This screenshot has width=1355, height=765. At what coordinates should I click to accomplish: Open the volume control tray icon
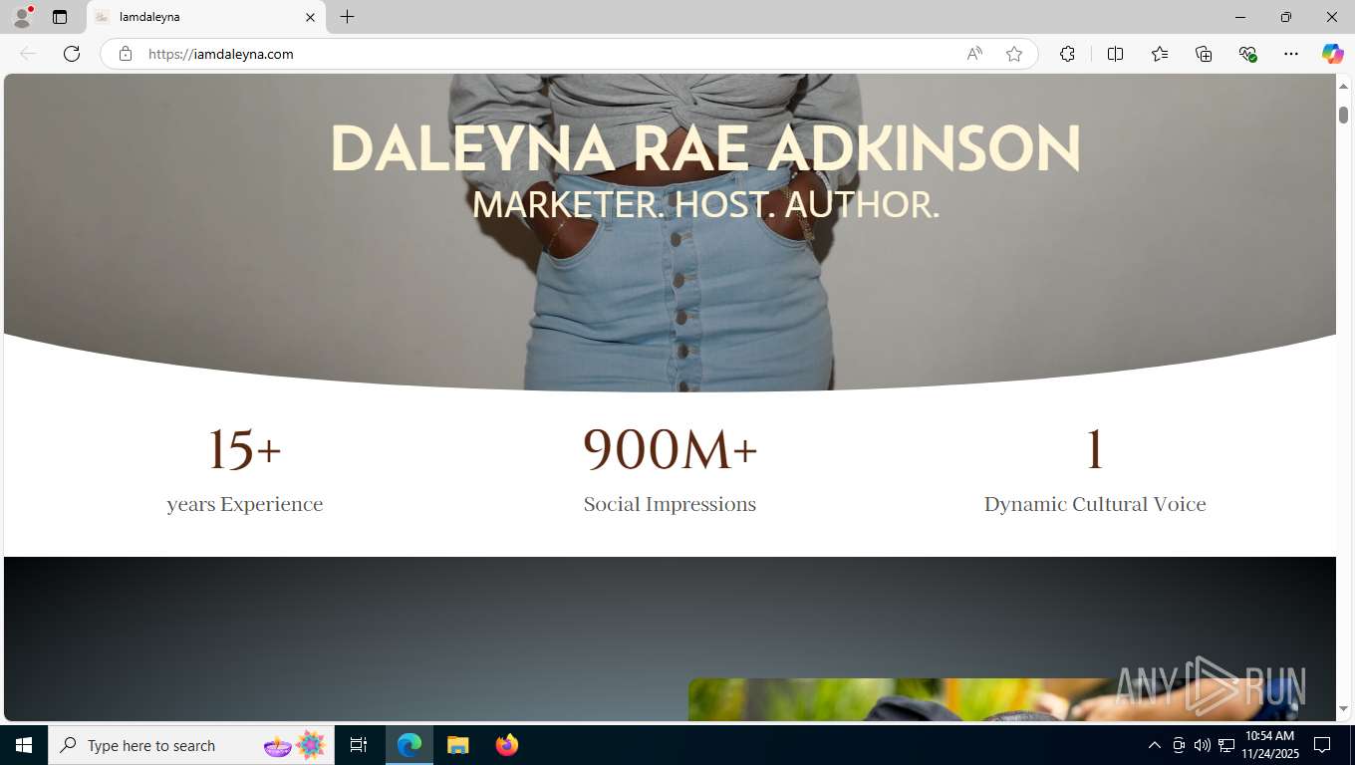click(1203, 745)
